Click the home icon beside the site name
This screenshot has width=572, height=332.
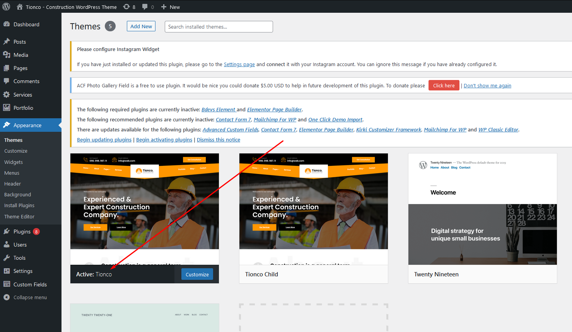point(19,7)
